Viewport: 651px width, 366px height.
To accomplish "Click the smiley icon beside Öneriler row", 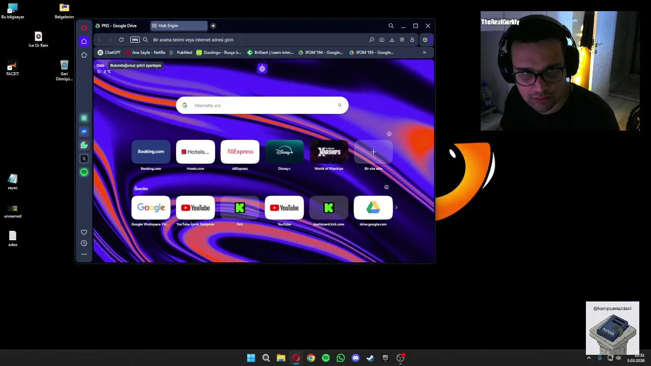I will 387,187.
